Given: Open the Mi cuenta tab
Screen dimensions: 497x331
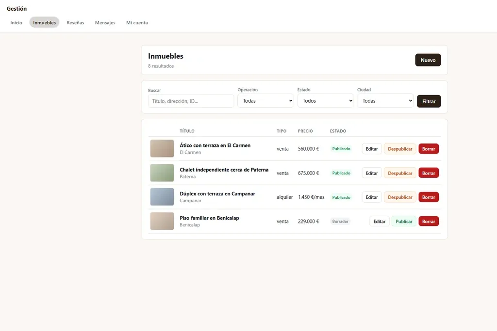Looking at the screenshot, I should coord(137,22).
